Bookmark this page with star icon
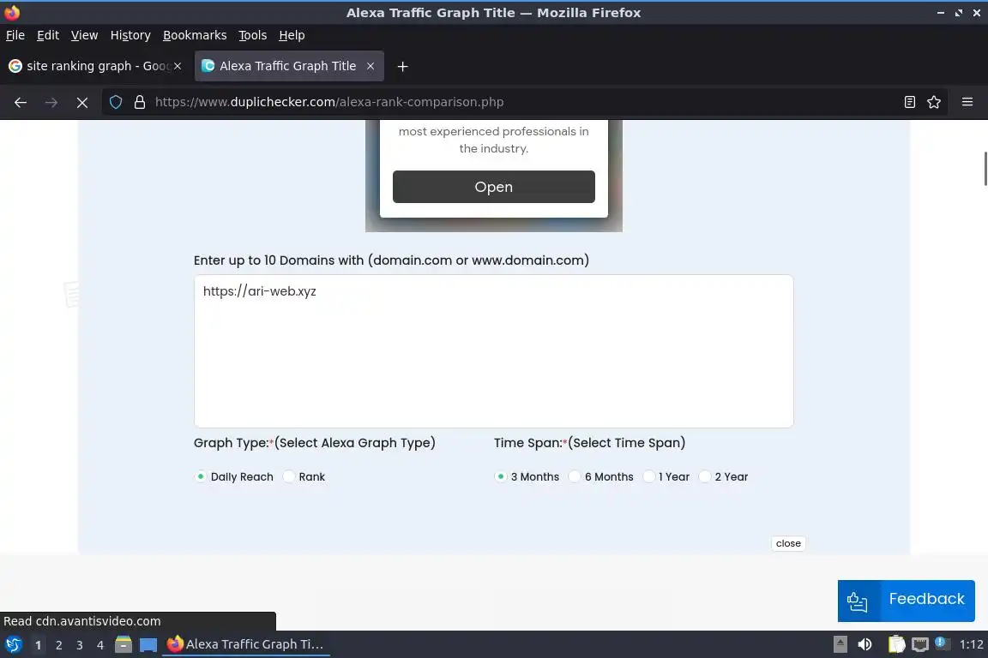The height and width of the screenshot is (658, 988). [934, 102]
